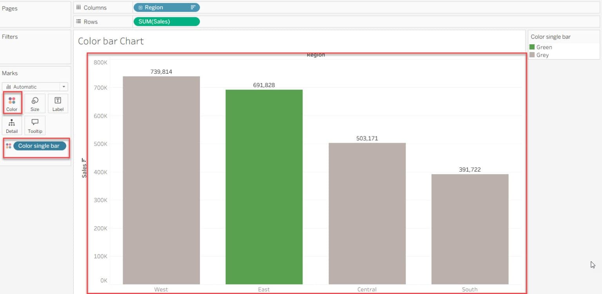The height and width of the screenshot is (294, 602).
Task: Click the color dots icon beside Color single bar pill
Action: pyautogui.click(x=9, y=146)
